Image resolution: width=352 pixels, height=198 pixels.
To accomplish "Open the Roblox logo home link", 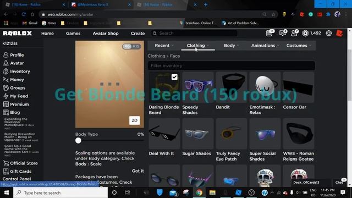I will pos(17,33).
